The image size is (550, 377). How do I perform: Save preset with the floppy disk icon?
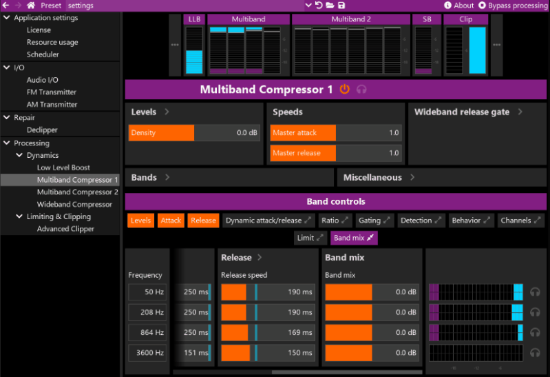tap(341, 6)
